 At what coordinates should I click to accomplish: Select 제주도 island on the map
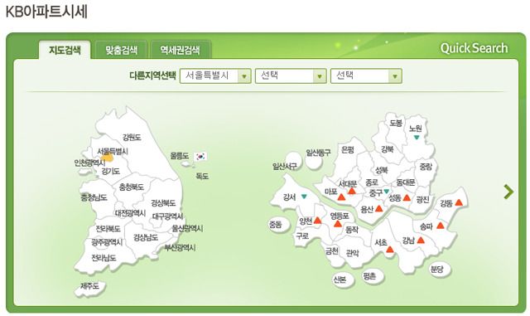[x=90, y=286]
